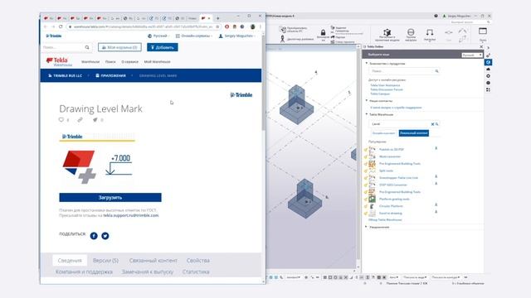This screenshot has height=298, width=531.
Task: Copy link via the chain icon under title
Action: 80,119
